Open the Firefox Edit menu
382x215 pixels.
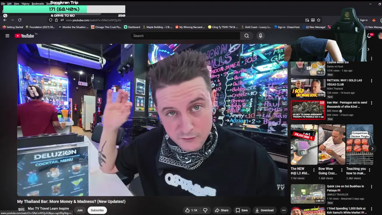coord(10,4)
